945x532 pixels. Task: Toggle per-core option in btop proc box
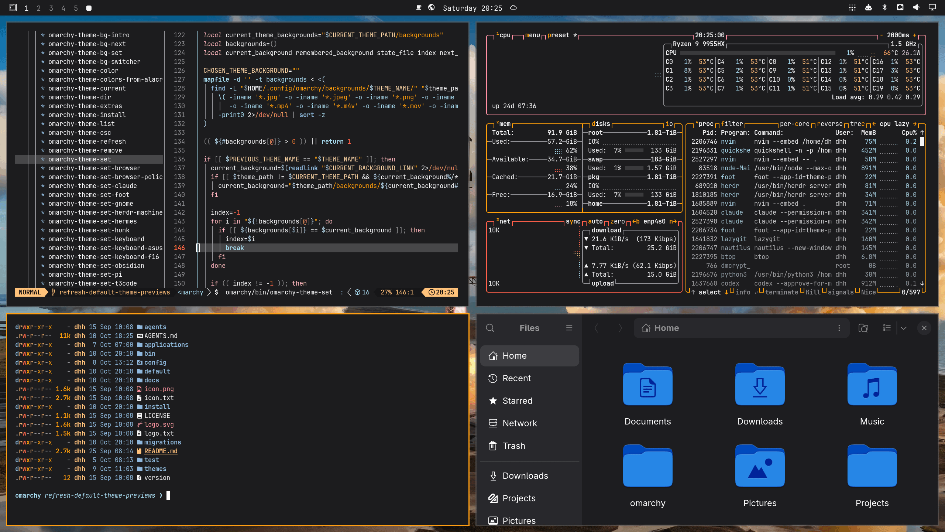(794, 124)
